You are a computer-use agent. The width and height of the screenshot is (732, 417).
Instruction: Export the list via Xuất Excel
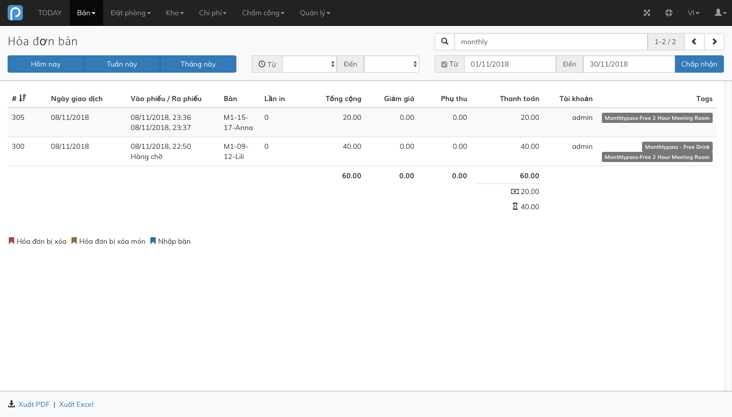[76, 404]
